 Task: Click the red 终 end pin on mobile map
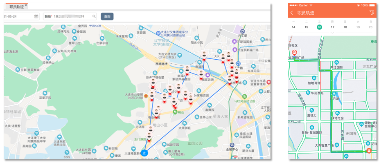click(x=294, y=53)
